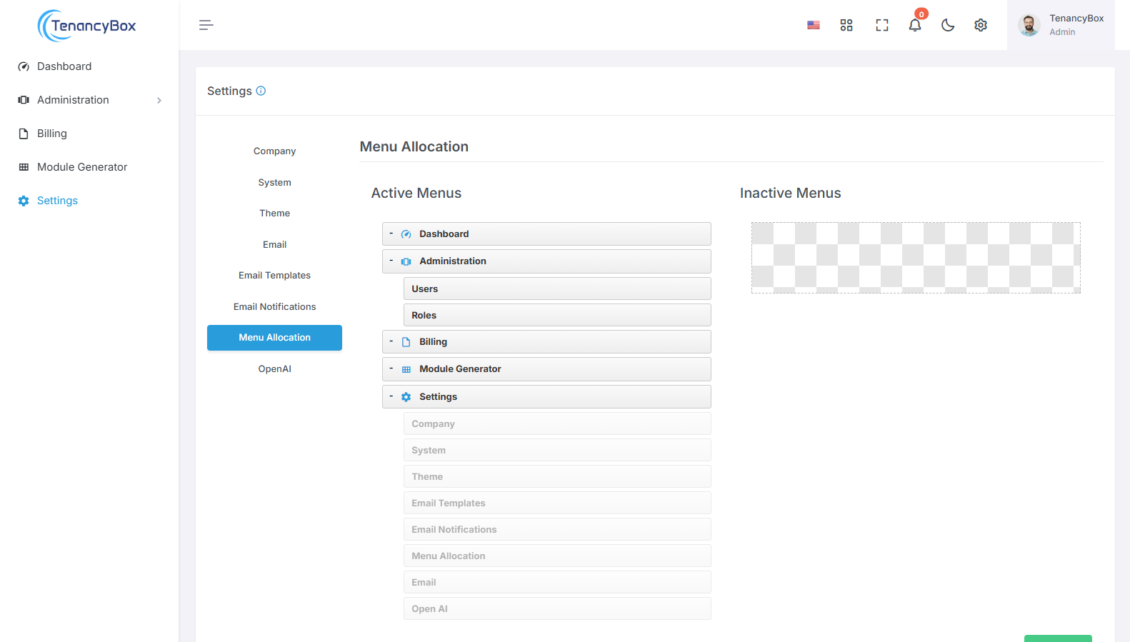1130x642 pixels.
Task: Select the Users item in Active Menus
Action: pos(556,289)
